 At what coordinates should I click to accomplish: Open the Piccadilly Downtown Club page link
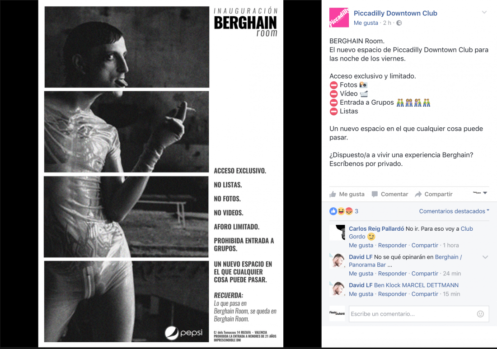[395, 13]
